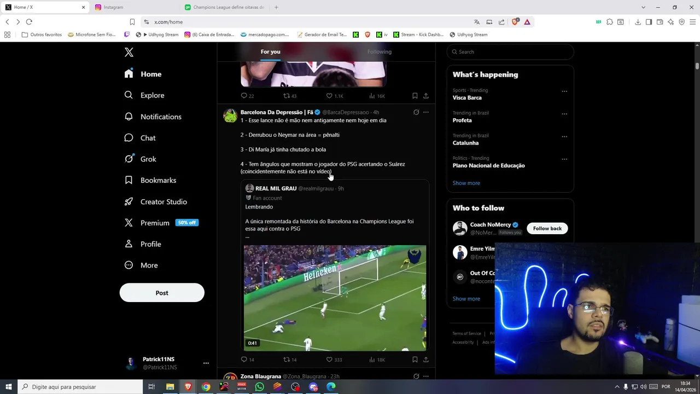Image resolution: width=700 pixels, height=394 pixels.
Task: Open the More menu in sidebar
Action: [x=141, y=265]
